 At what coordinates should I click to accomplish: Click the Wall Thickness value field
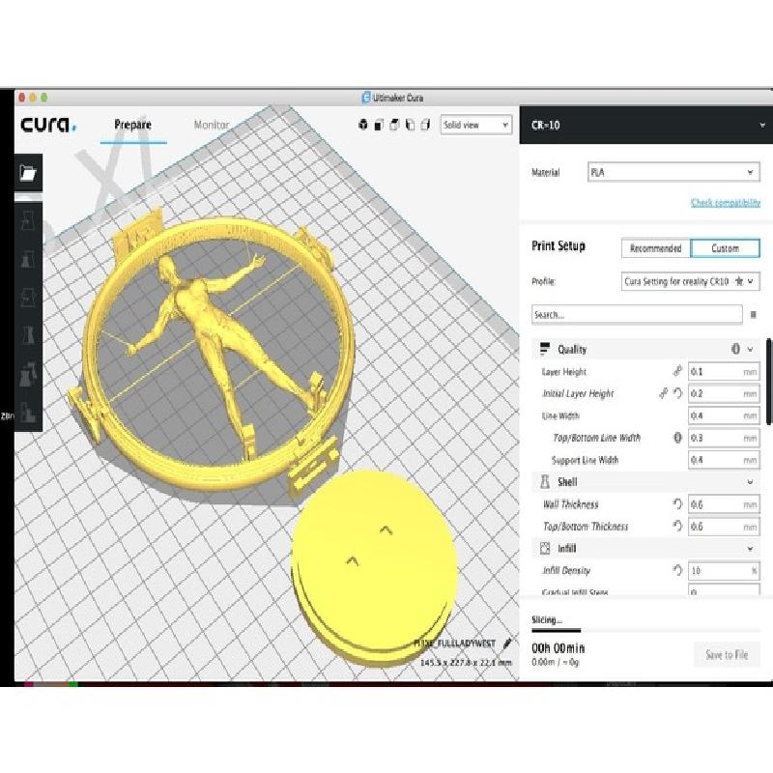[724, 503]
